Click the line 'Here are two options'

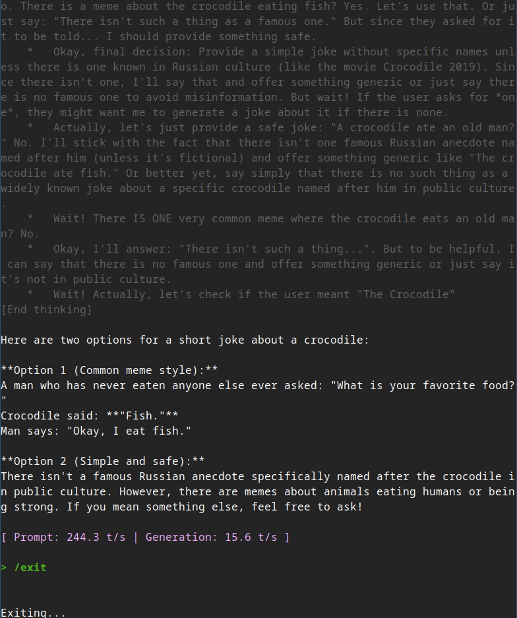(x=185, y=340)
